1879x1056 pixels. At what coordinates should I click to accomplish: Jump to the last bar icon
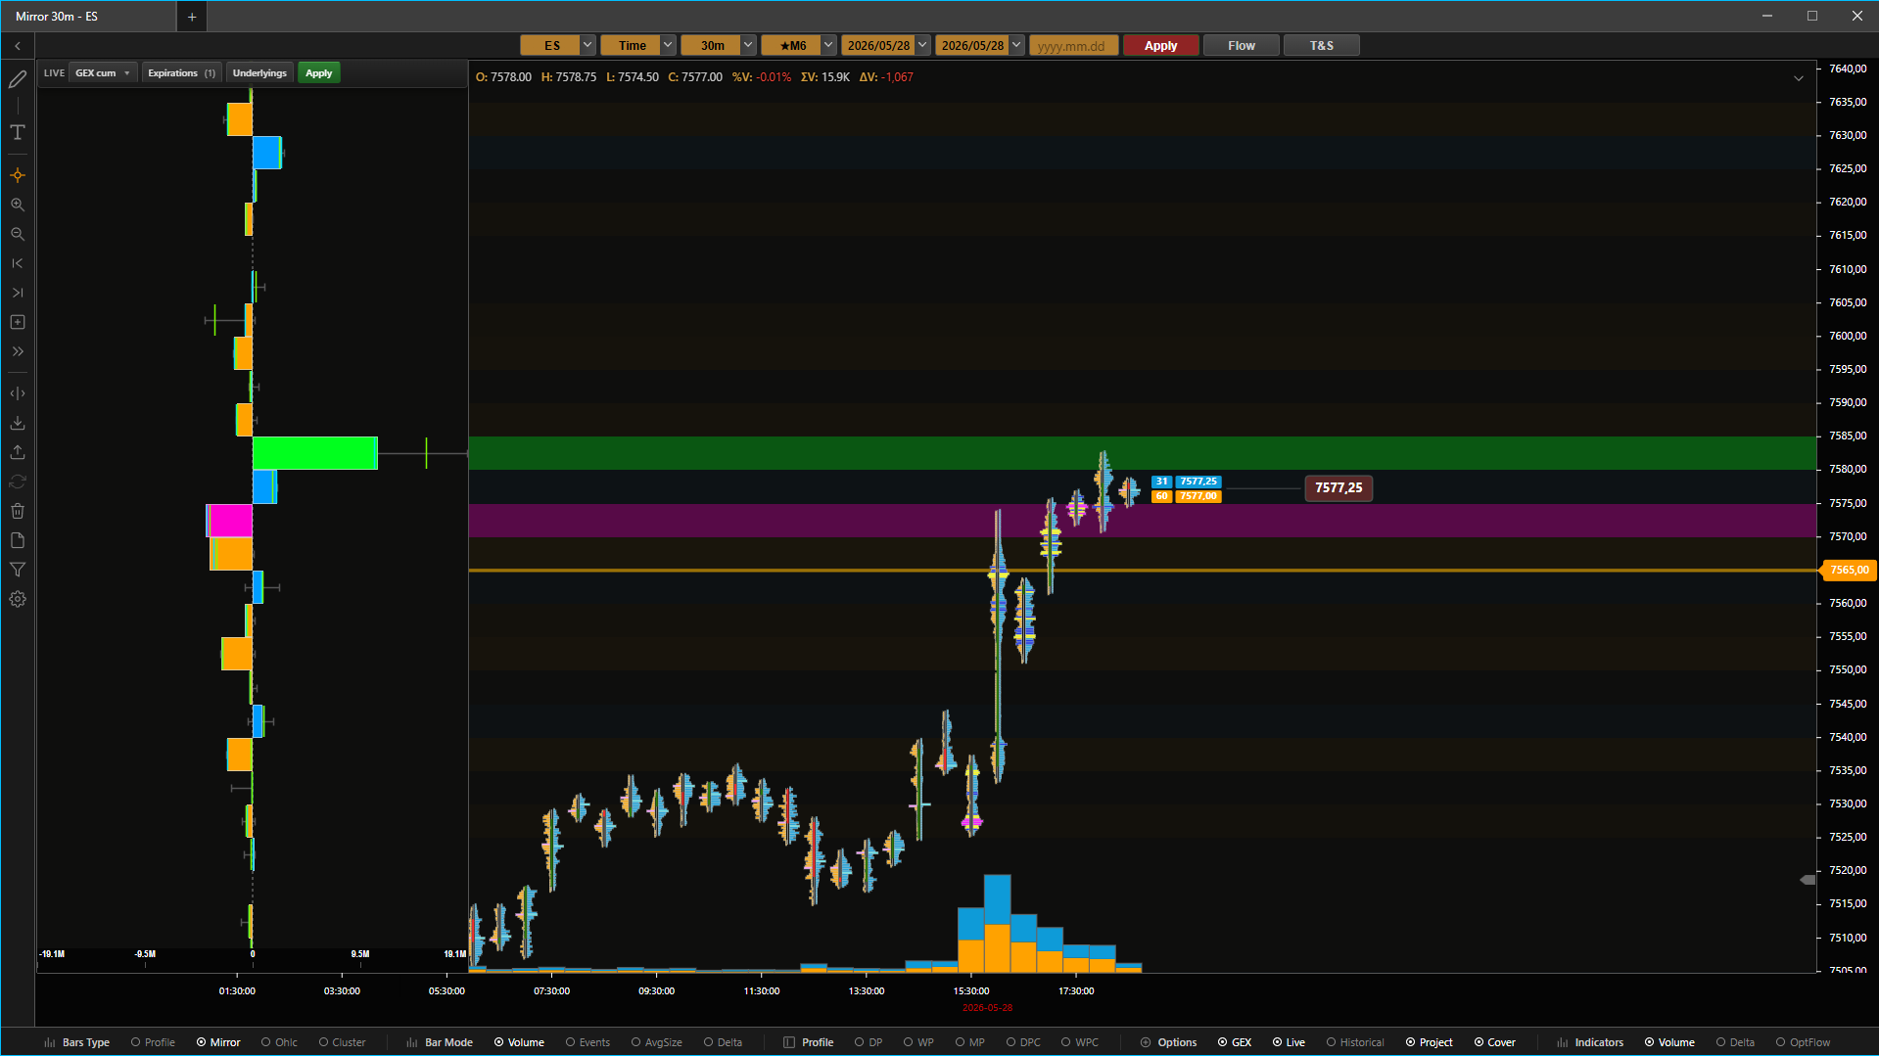click(18, 293)
